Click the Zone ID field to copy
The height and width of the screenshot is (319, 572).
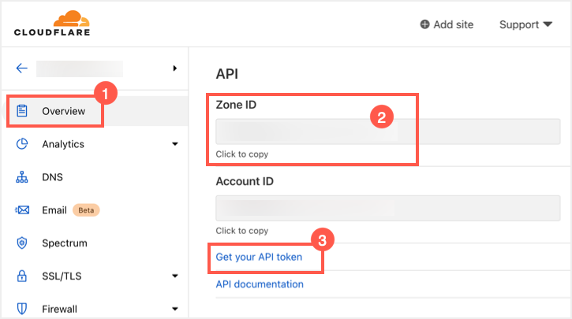[x=387, y=132]
